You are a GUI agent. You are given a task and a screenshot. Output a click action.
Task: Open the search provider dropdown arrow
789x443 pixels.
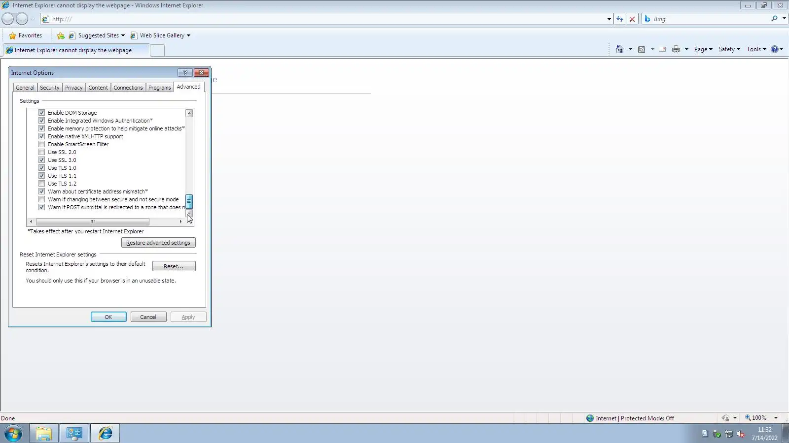tap(784, 19)
